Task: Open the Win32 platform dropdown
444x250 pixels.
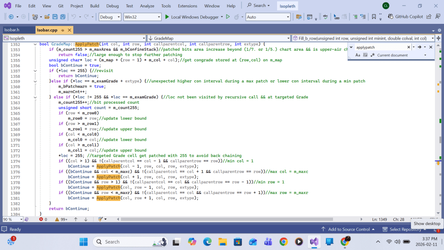Action: 142,17
